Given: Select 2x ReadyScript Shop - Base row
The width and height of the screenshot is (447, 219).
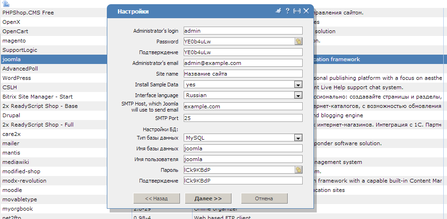Looking at the screenshot, I should click(40, 106).
